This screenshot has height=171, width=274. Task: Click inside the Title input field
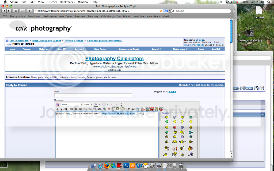[x=93, y=95]
